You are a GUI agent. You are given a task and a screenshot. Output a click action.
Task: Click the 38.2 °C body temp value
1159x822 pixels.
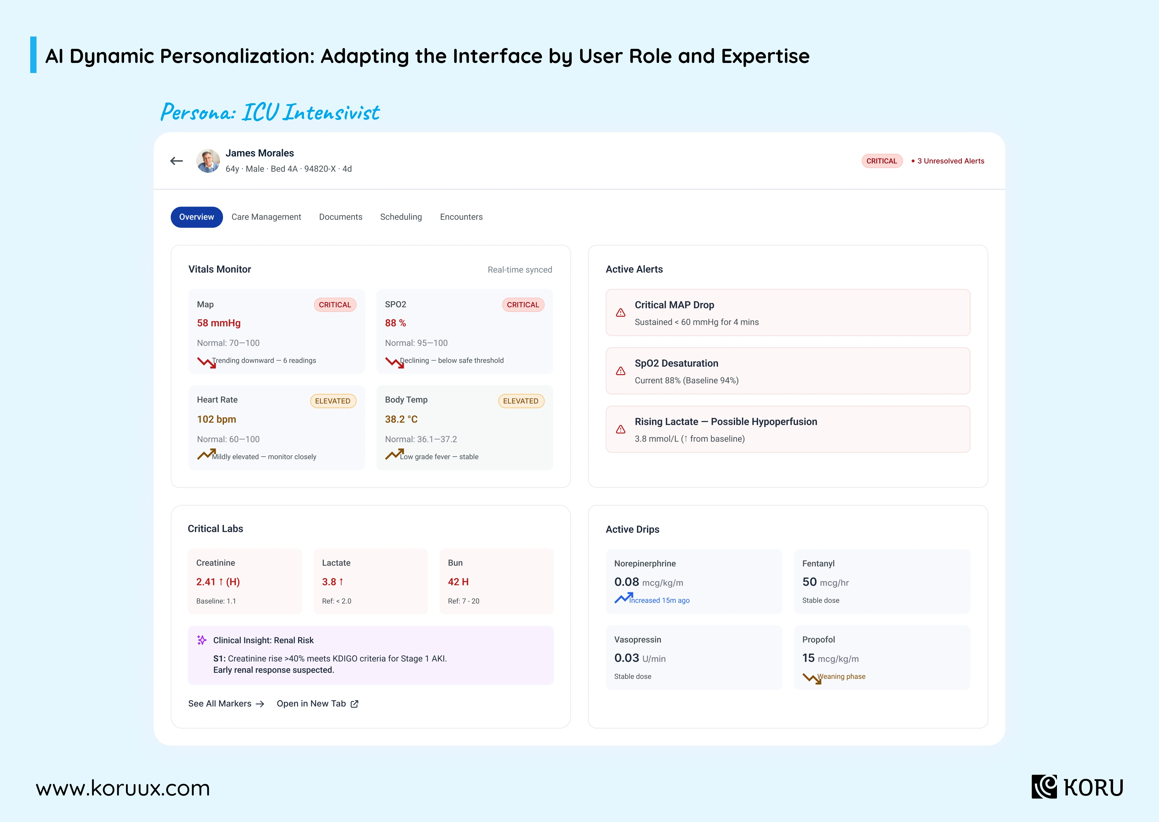(401, 419)
